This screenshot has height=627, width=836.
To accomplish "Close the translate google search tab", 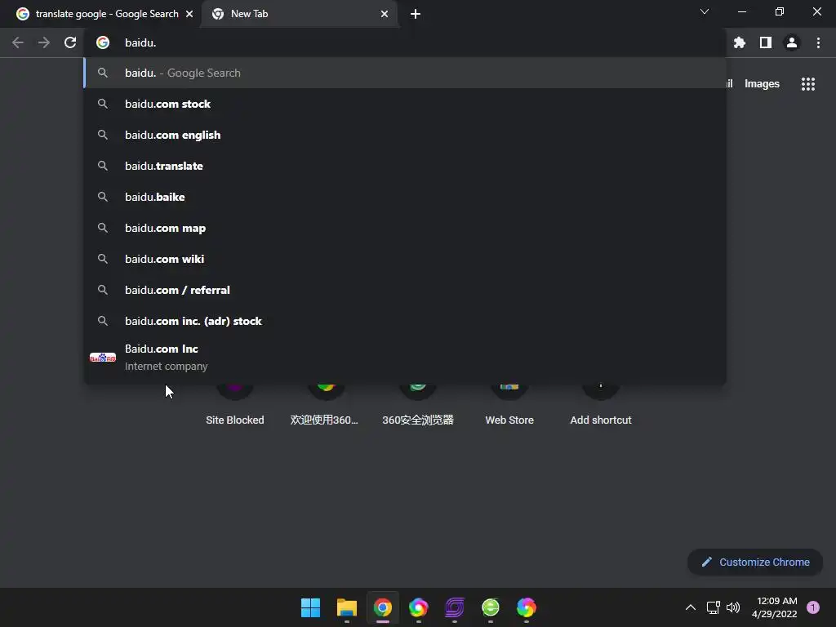I will click(189, 14).
